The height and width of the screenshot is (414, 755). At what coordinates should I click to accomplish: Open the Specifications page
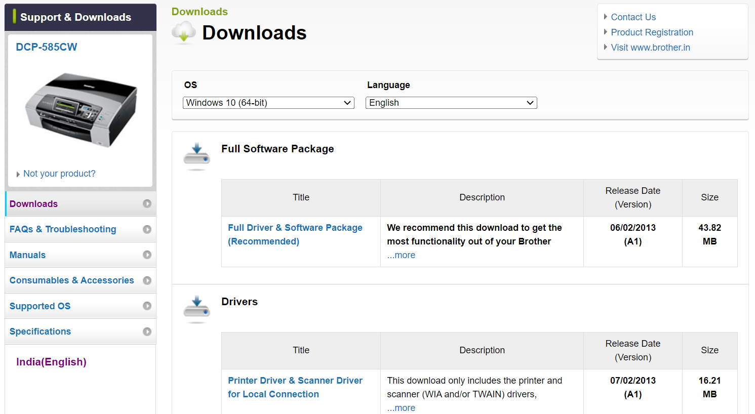point(81,332)
